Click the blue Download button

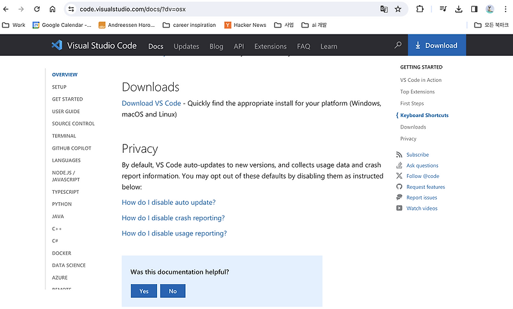tap(437, 45)
